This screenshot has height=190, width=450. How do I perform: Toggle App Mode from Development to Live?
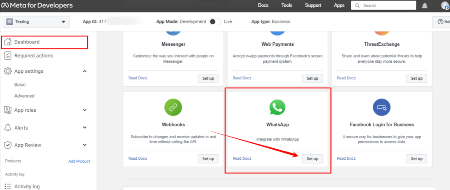215,22
